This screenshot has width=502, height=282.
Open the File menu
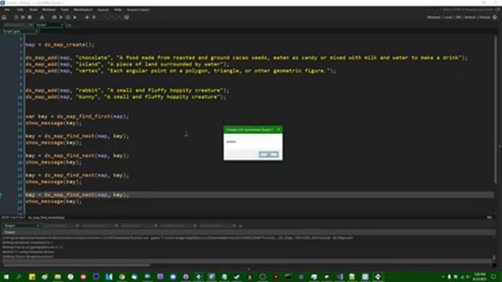point(7,10)
